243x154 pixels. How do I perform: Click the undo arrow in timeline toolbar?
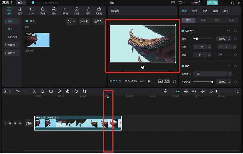[17, 91]
